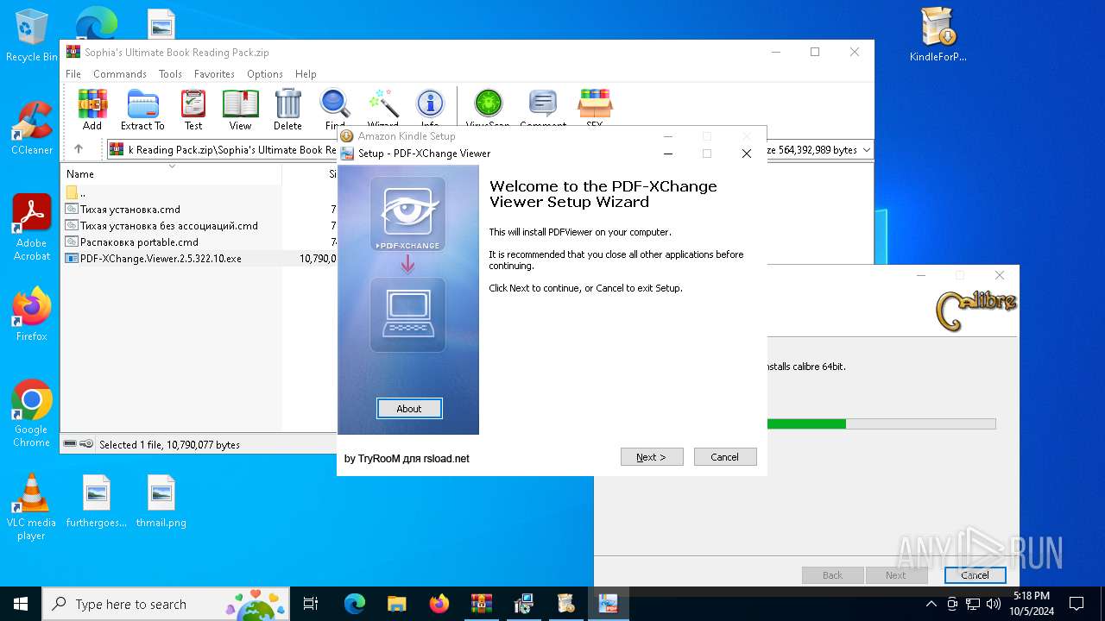The height and width of the screenshot is (621, 1105).
Task: Select the thmail.png file on desktop
Action: [x=161, y=500]
